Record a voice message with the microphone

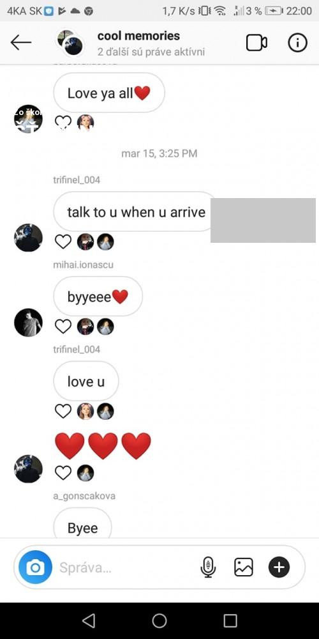coord(208,567)
